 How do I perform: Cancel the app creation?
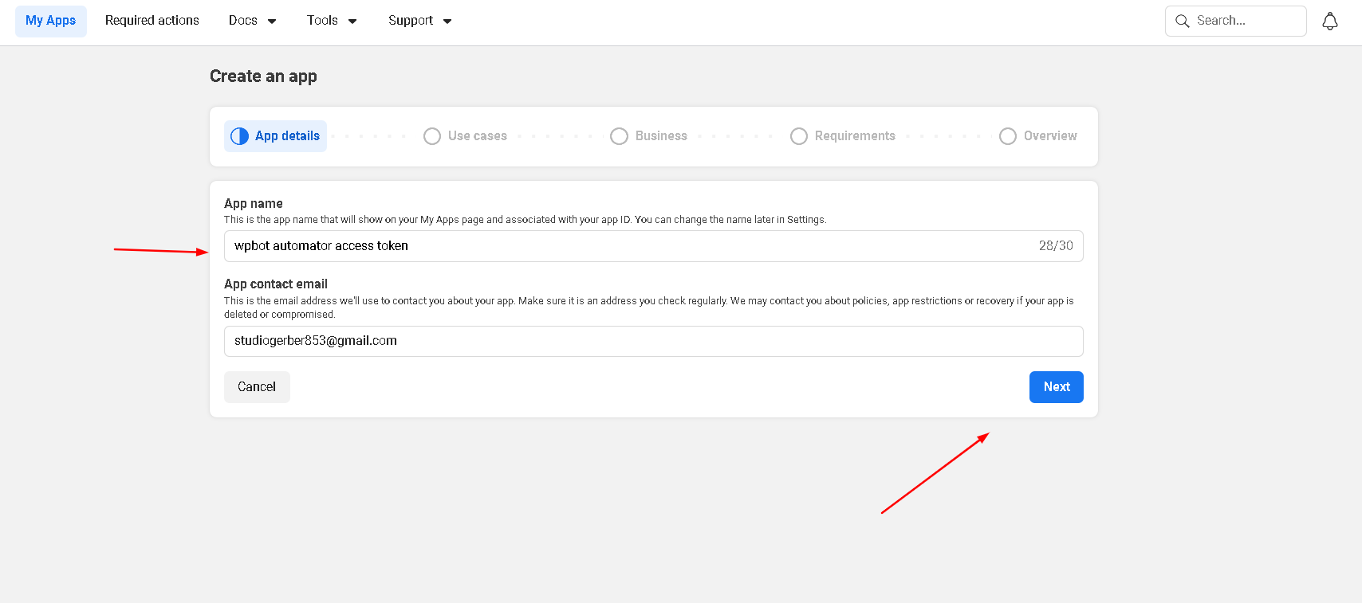pos(257,387)
